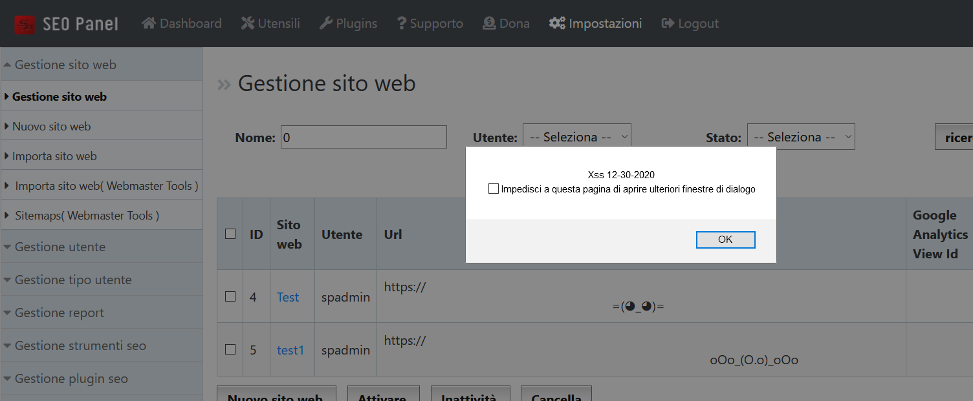Open the Test website link
This screenshot has height=401, width=973.
pos(288,297)
